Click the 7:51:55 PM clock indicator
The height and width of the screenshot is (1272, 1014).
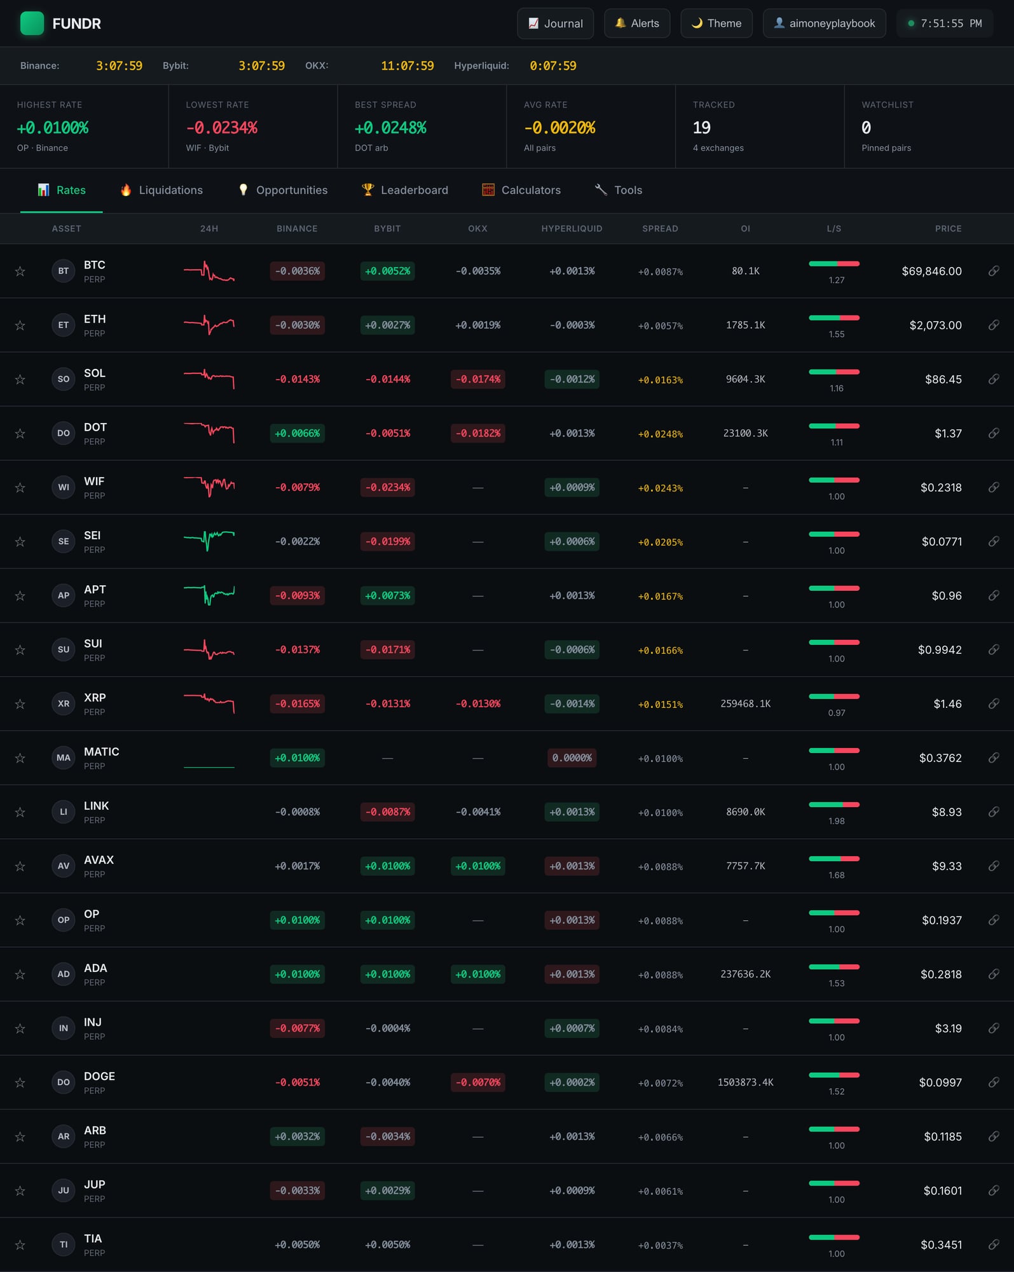945,24
